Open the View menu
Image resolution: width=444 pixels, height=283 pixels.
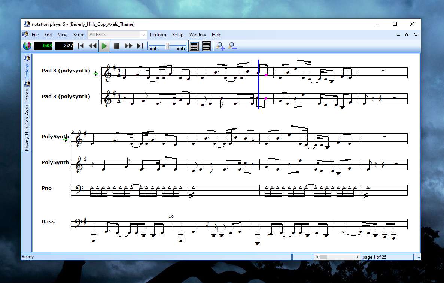pos(63,35)
